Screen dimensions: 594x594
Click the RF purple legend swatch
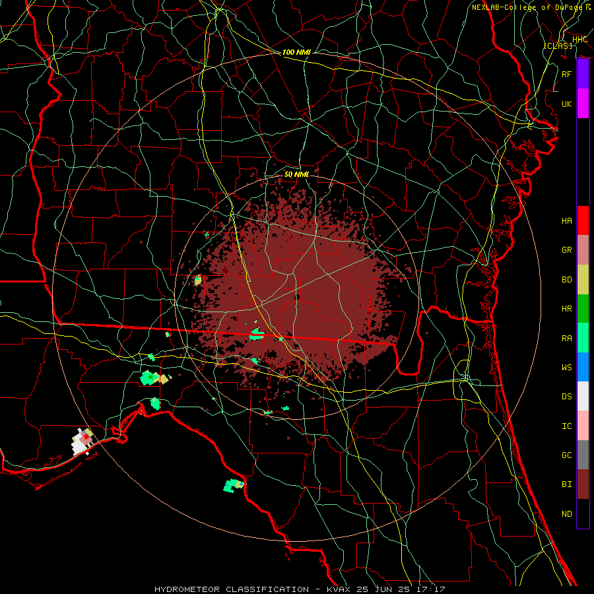point(583,74)
